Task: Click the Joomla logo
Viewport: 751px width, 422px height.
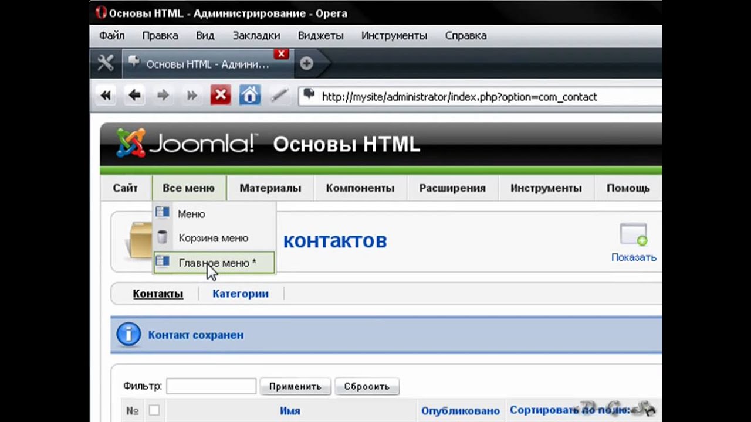Action: coord(186,143)
